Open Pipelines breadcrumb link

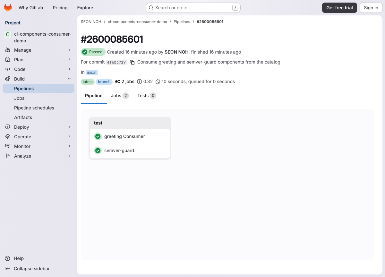(182, 22)
